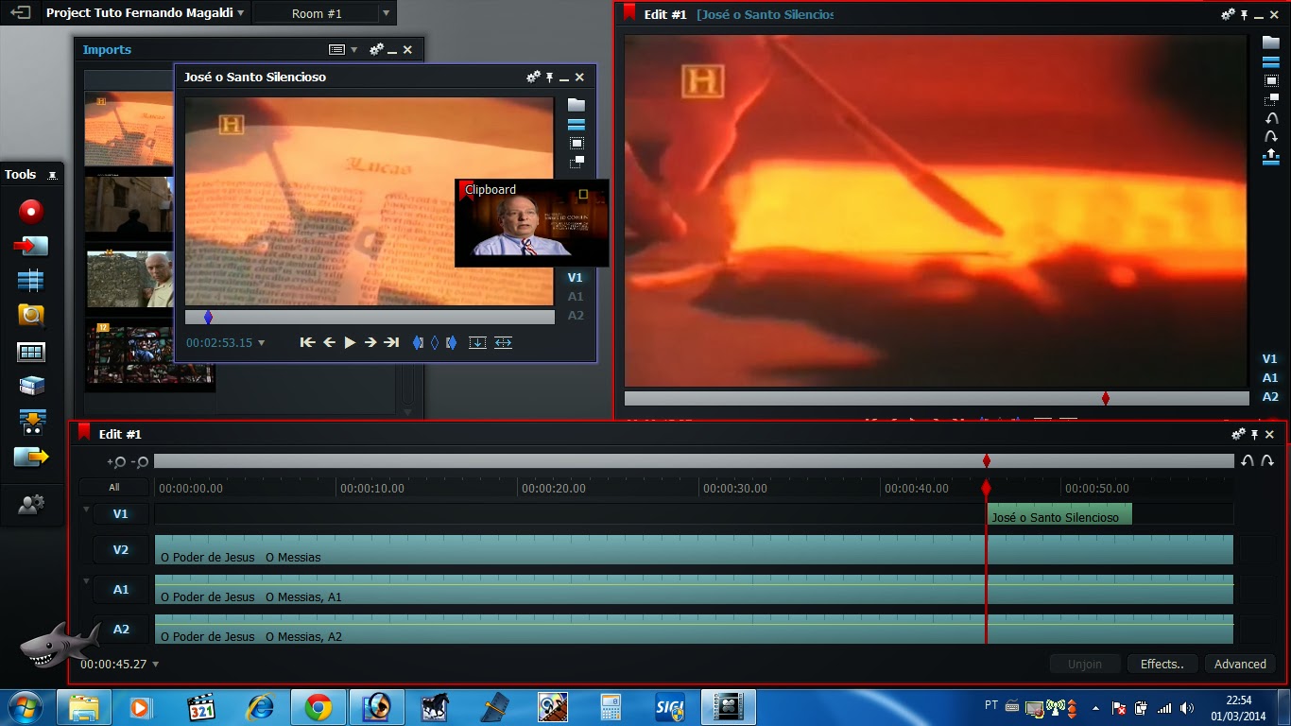The image size is (1291, 726).
Task: Click the Effects.. button
Action: [x=1162, y=664]
